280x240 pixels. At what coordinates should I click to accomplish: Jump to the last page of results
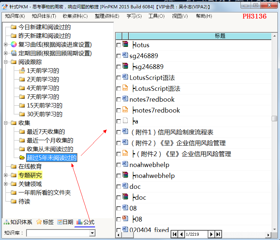[x=218, y=235]
